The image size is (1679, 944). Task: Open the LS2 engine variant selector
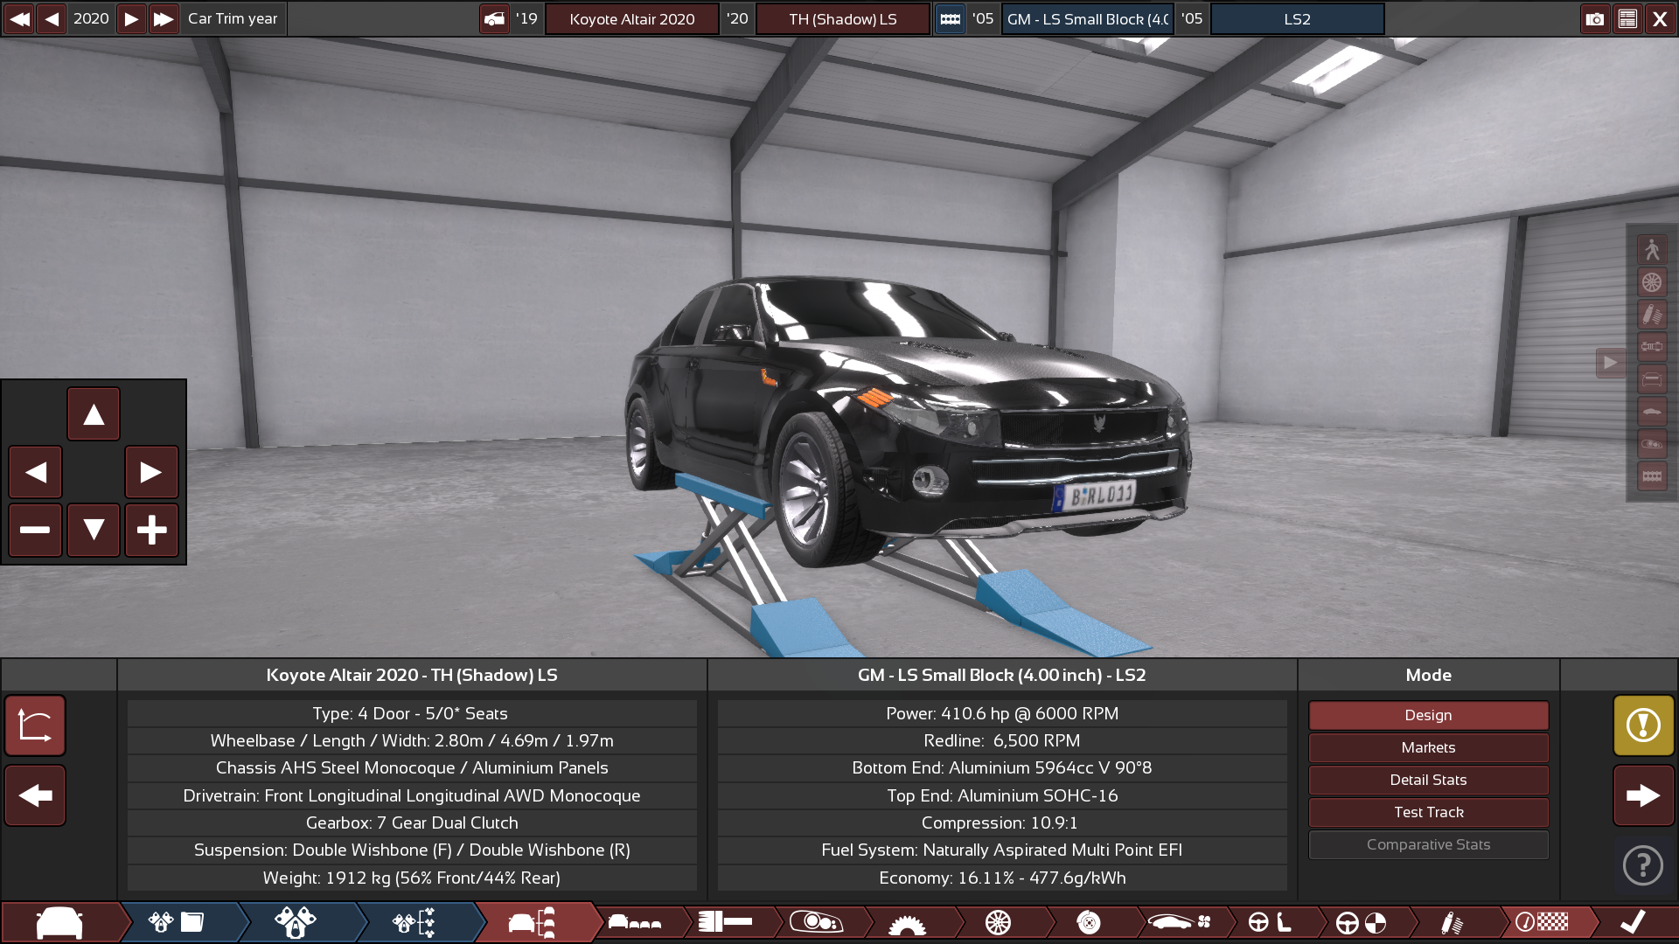tap(1297, 19)
